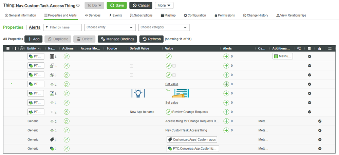
Task: Switch to the Services tab
Action: [93, 15]
